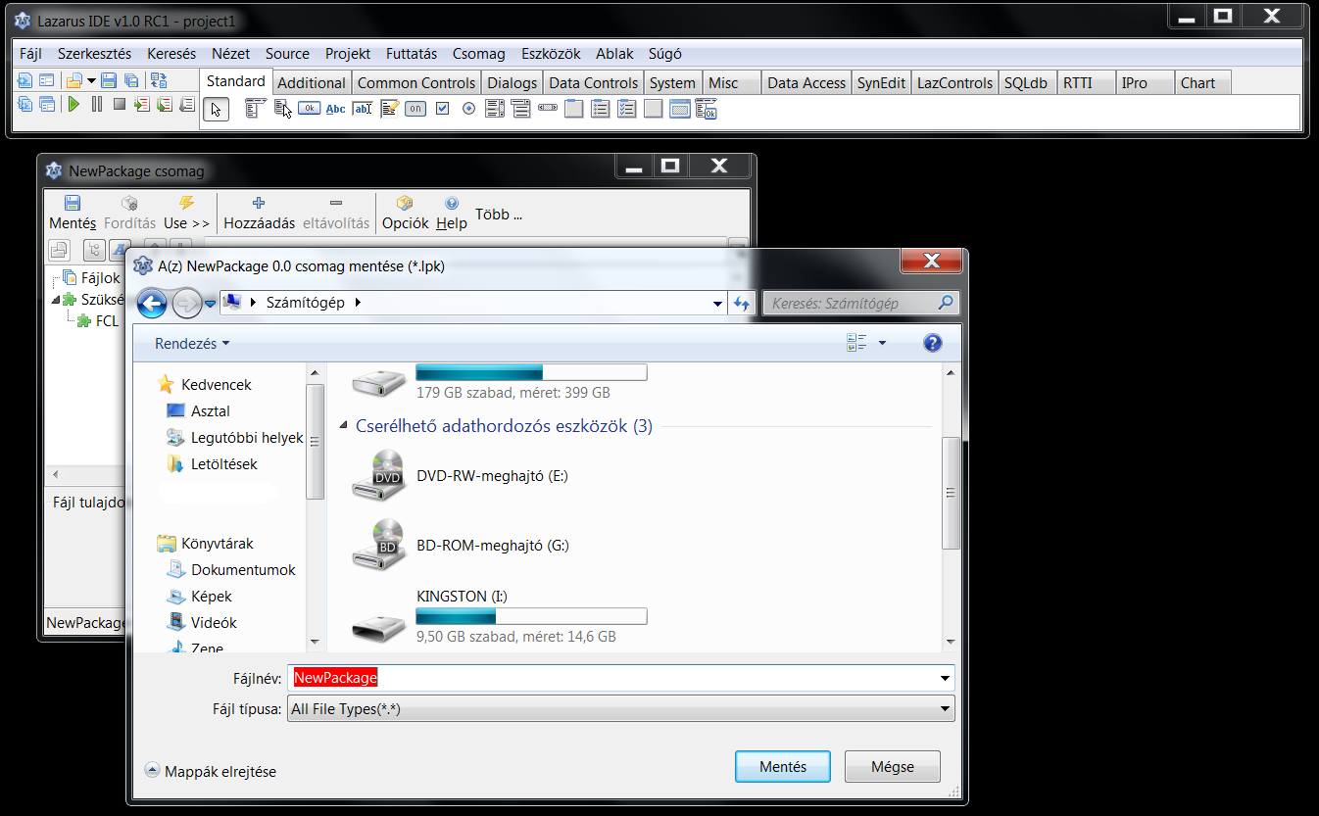Open the Eszközök menu
Screen dimensions: 1319x816
point(551,54)
